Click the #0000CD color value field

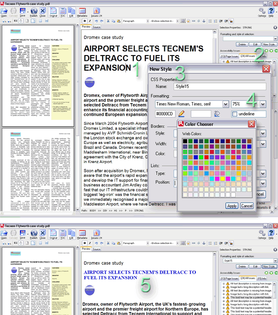(x=165, y=114)
